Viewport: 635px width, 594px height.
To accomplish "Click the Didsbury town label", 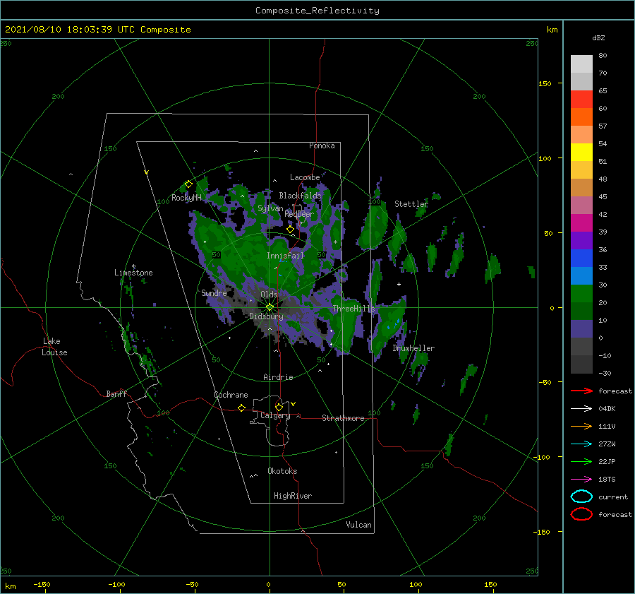I will click(266, 316).
